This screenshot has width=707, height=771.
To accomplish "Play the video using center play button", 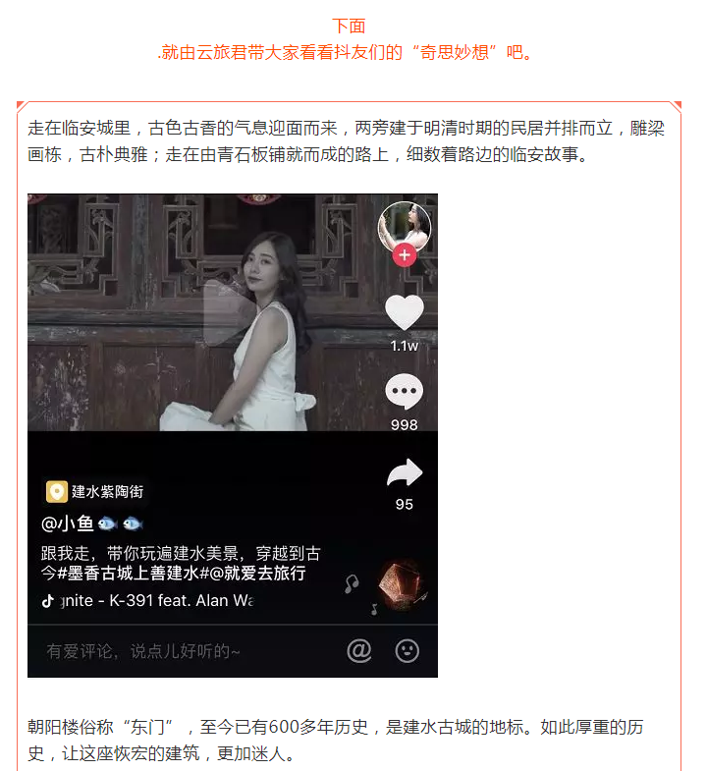I will coord(230,312).
